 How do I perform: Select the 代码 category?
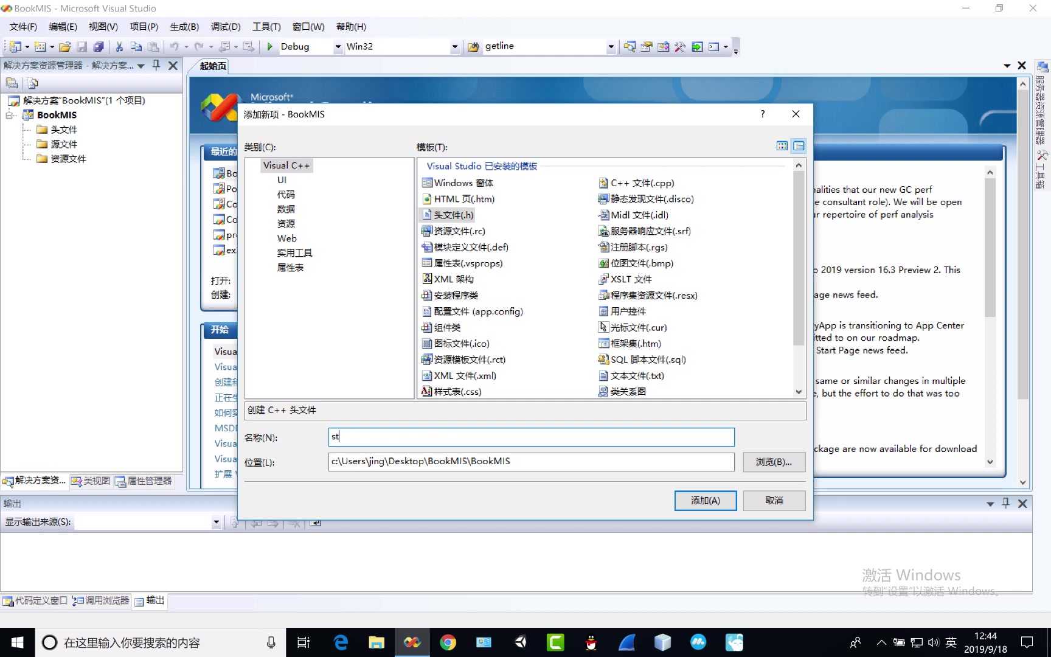(286, 195)
